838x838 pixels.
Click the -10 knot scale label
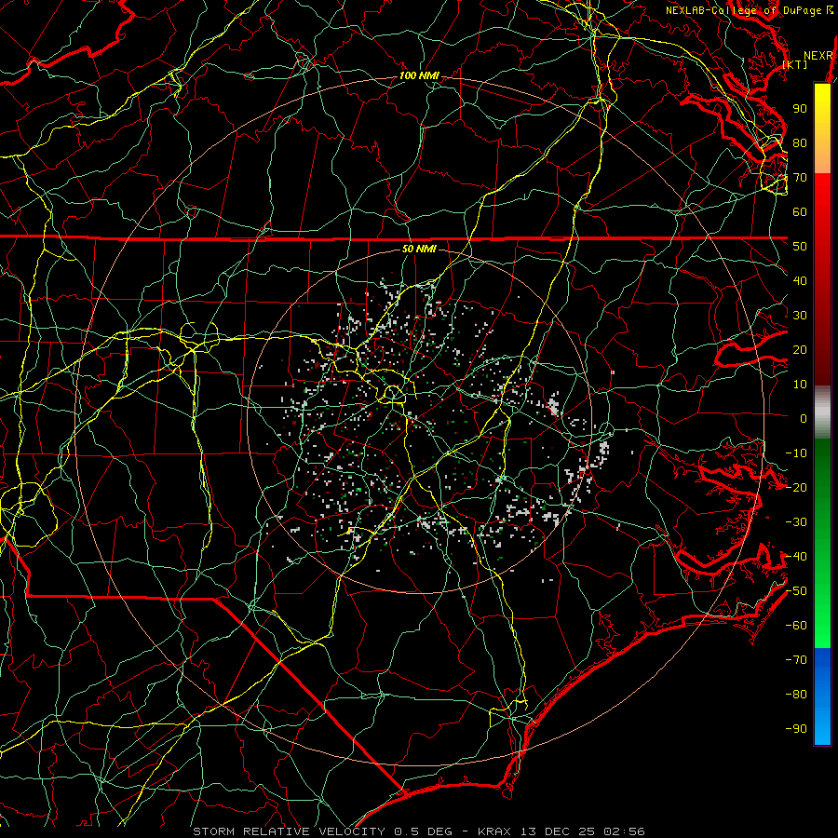(796, 453)
